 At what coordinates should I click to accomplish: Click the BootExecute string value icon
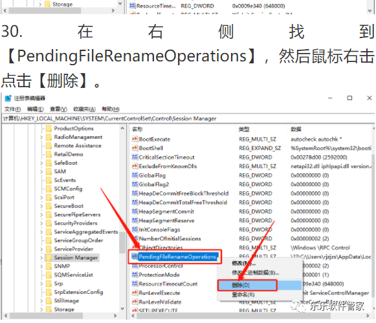pos(135,139)
